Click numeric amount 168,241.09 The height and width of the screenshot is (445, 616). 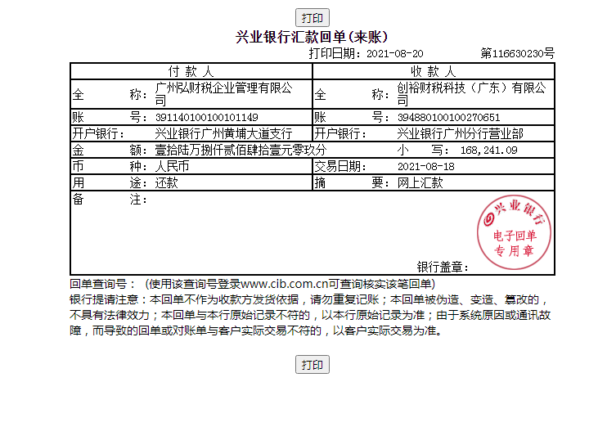pos(488,151)
